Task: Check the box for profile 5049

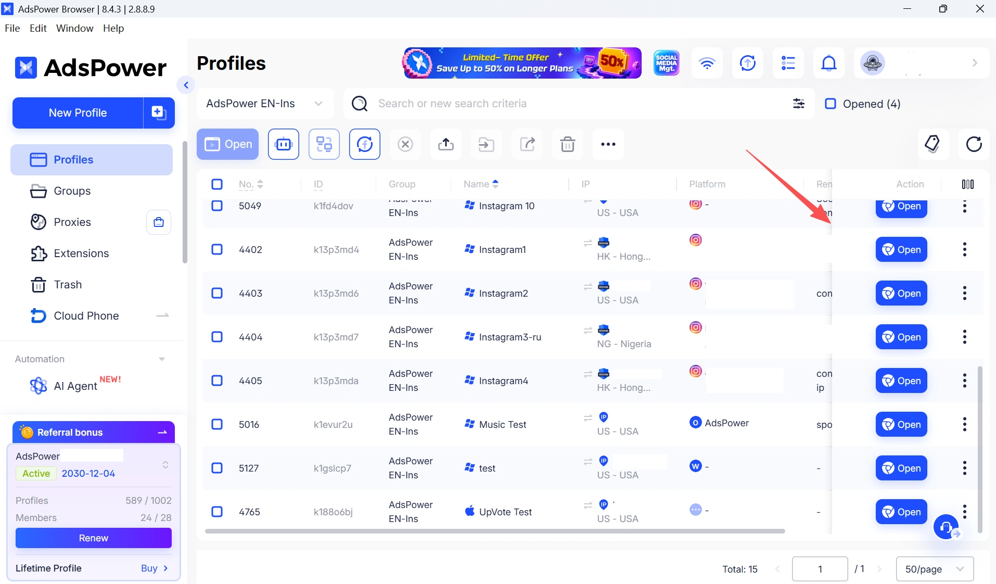Action: (x=217, y=206)
